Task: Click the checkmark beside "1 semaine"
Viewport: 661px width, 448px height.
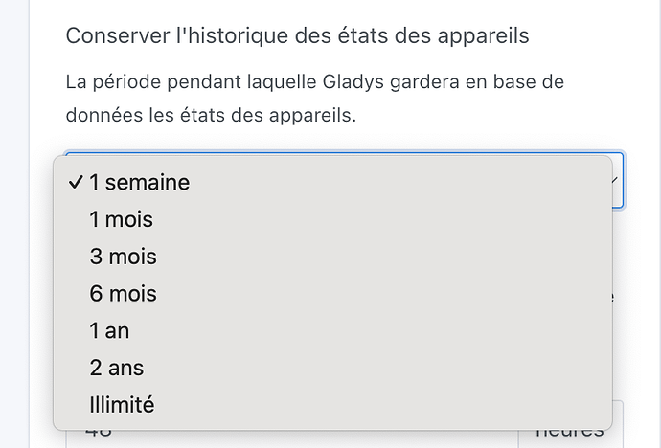Action: coord(76,182)
